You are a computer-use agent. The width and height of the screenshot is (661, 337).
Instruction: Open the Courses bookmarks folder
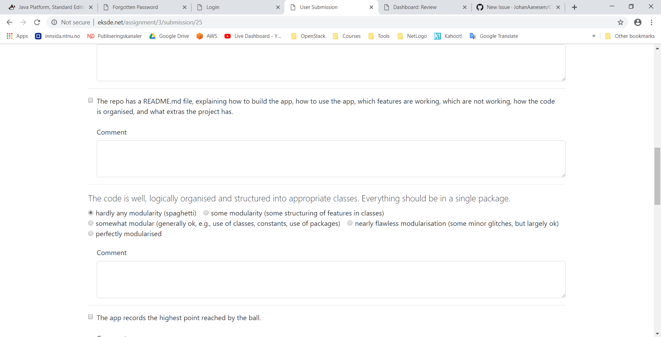347,36
